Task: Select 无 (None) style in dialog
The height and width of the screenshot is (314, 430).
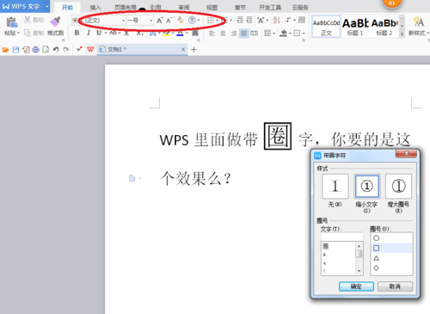Action: [335, 187]
